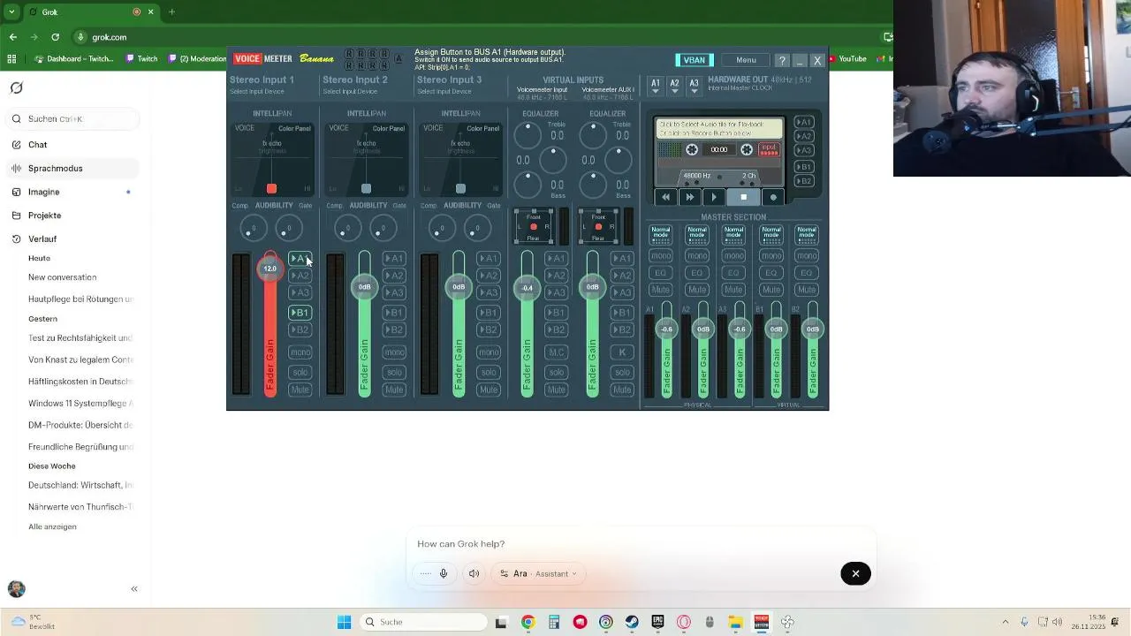This screenshot has width=1131, height=636.
Task: Collapse the Grok sidebar
Action: (x=134, y=588)
